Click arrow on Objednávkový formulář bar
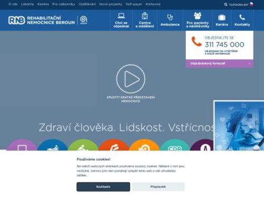The height and width of the screenshot is (198, 264). pos(249,64)
